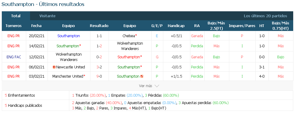This screenshot has height=113, width=295.
Task: Open the Los últimos 20 partidos selector
Action: (x=266, y=16)
